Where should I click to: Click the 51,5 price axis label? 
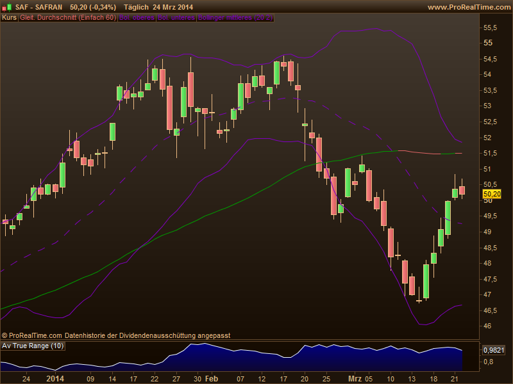coord(490,153)
